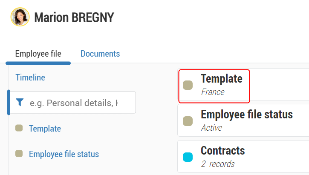
Task: Click the funnel filter icon
Action: 20,102
